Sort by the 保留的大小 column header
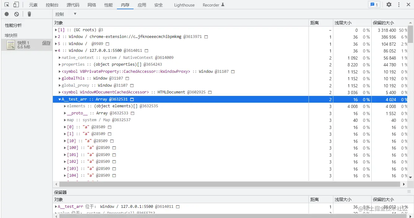Image resolution: width=414 pixels, height=218 pixels. 383,23
